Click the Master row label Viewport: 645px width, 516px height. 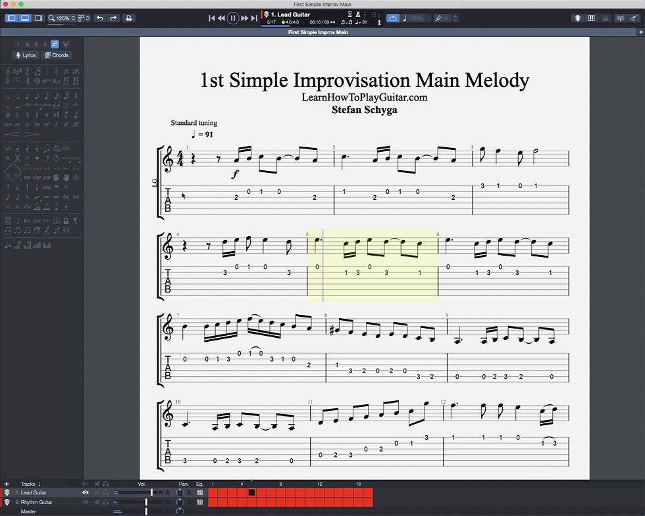tap(28, 511)
